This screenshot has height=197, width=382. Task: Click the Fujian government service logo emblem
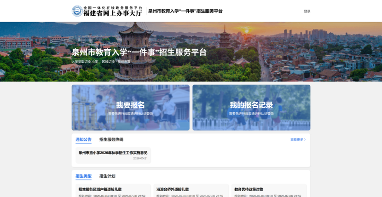tap(77, 11)
